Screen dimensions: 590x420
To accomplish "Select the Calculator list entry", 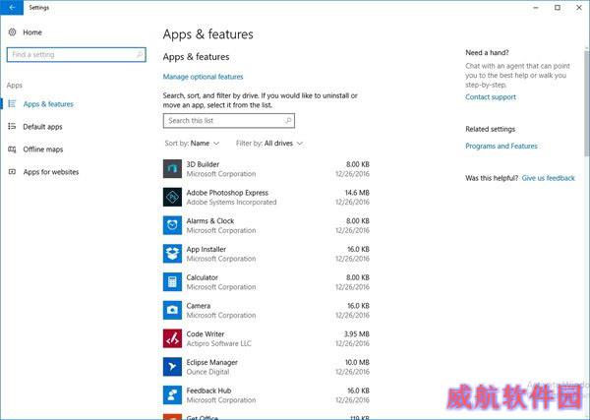I will tap(266, 281).
